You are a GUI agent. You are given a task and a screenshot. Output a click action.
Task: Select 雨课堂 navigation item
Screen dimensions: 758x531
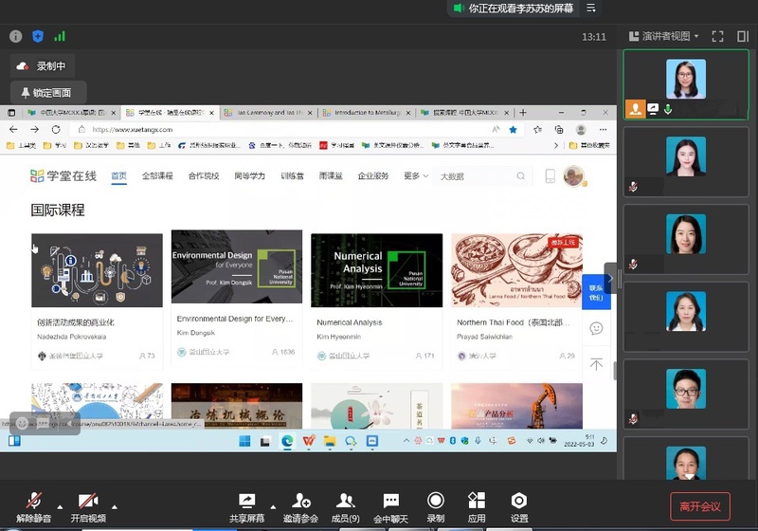tap(331, 176)
